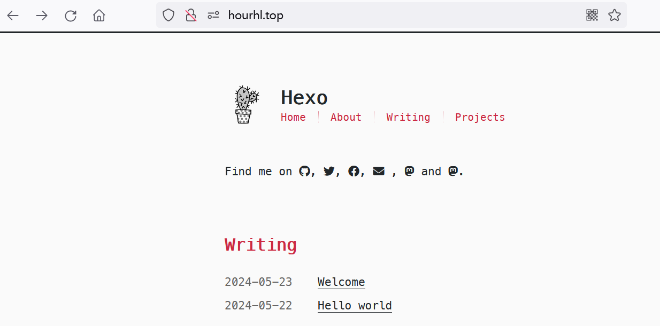Open the site permissions settings icon
660x326 pixels.
click(213, 15)
